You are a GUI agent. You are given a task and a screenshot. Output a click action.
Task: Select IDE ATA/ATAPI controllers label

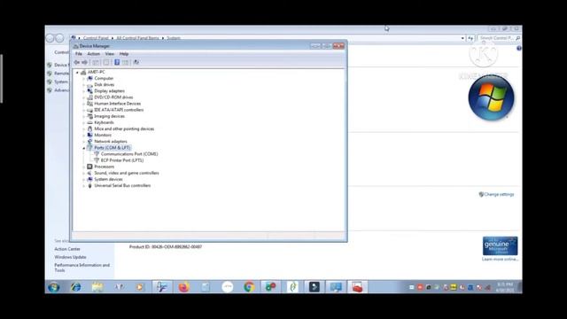click(119, 110)
